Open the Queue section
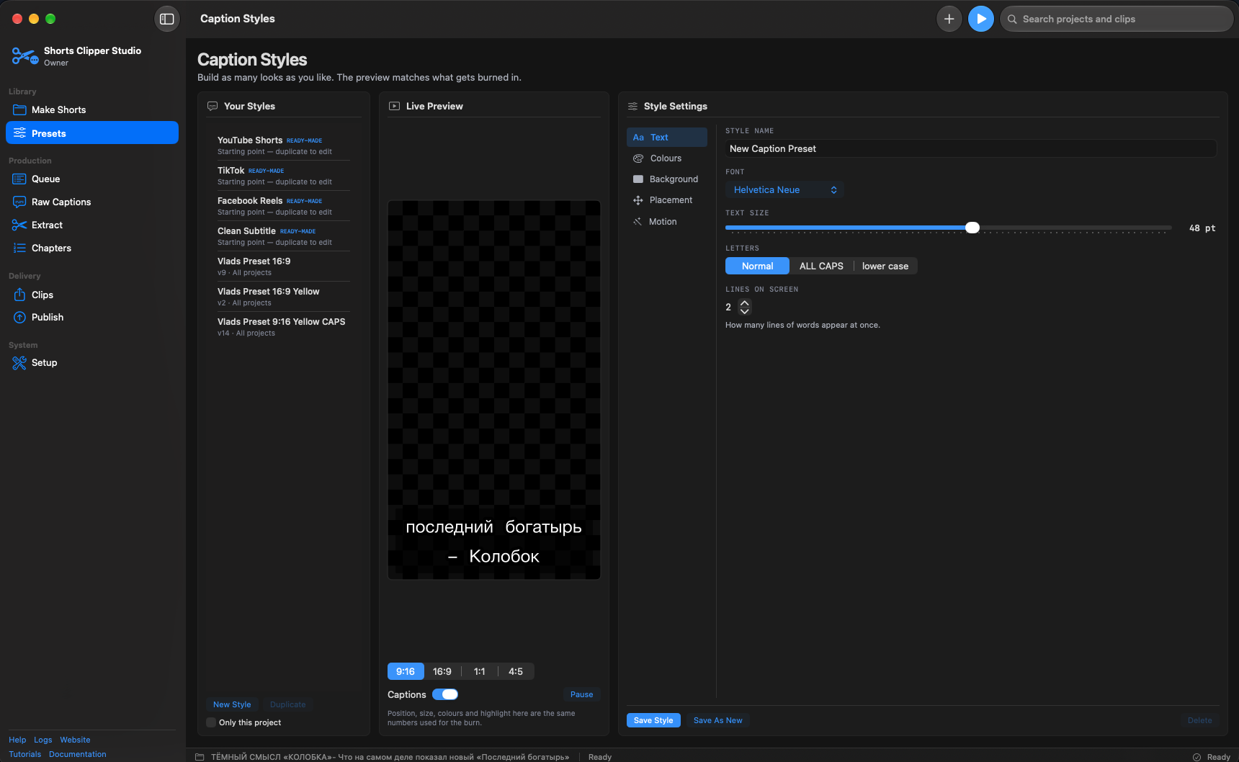 point(92,179)
